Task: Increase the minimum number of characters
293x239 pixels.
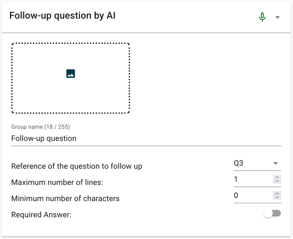Action: (277, 193)
